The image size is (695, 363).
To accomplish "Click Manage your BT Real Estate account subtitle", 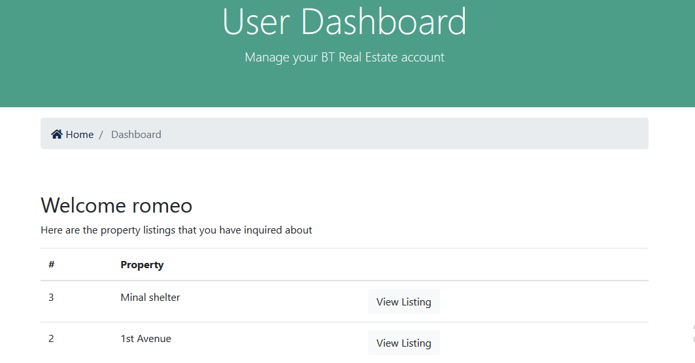I will (345, 57).
